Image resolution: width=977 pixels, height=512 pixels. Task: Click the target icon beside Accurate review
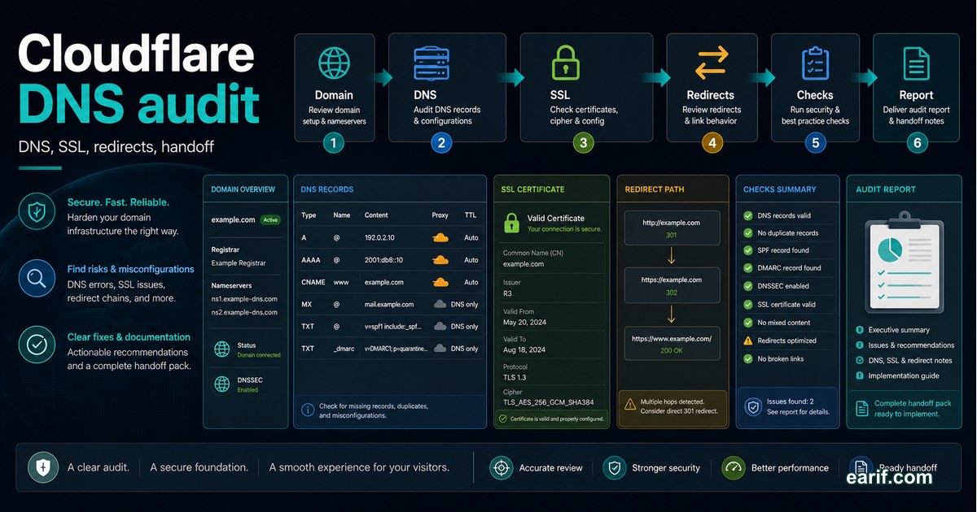502,467
